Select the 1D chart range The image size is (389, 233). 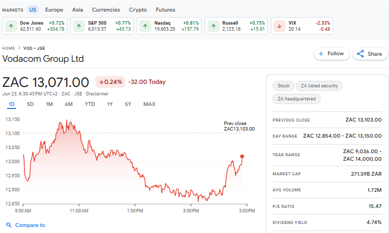[12, 104]
